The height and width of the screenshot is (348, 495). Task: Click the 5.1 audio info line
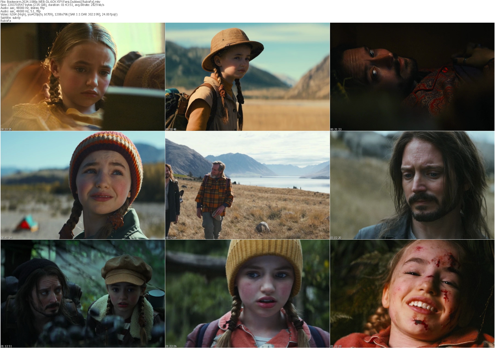tap(21, 11)
